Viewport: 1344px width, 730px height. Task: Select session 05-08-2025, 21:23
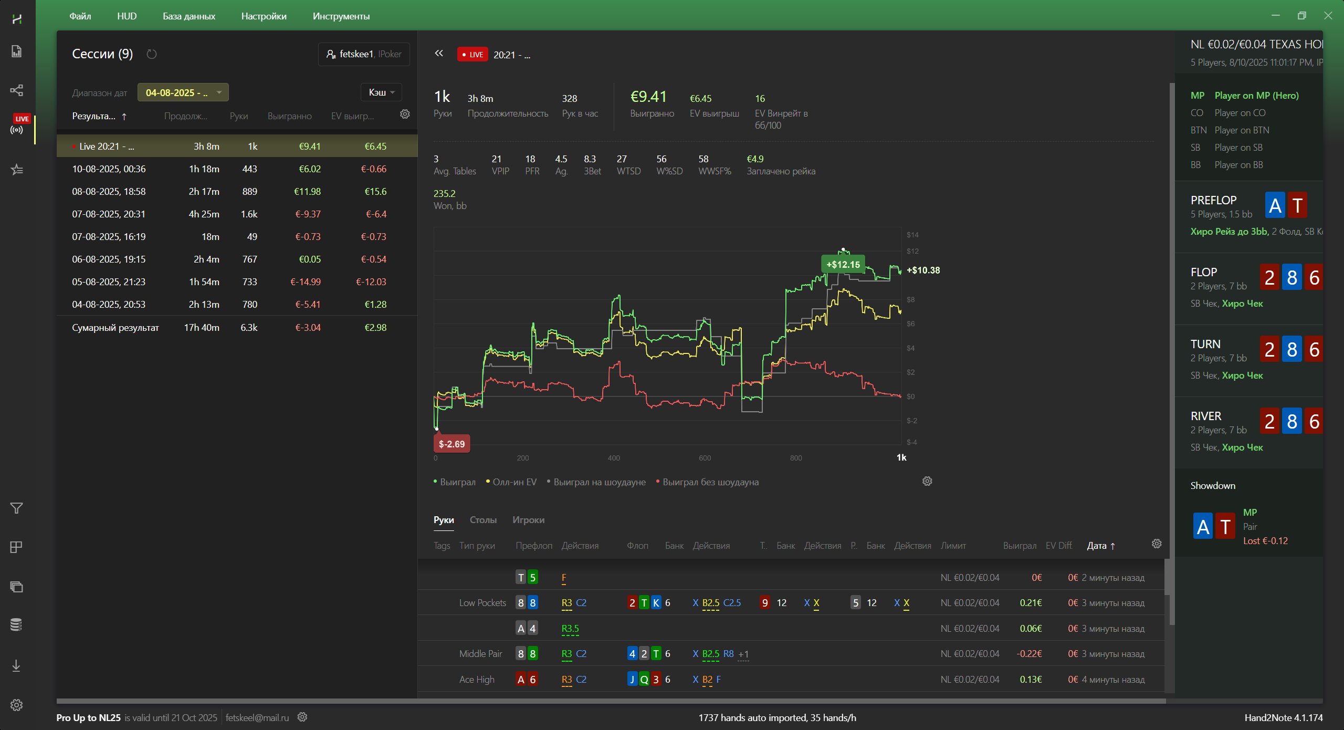click(x=237, y=281)
